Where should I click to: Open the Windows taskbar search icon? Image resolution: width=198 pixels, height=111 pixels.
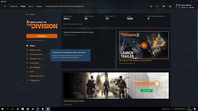pos(7,109)
